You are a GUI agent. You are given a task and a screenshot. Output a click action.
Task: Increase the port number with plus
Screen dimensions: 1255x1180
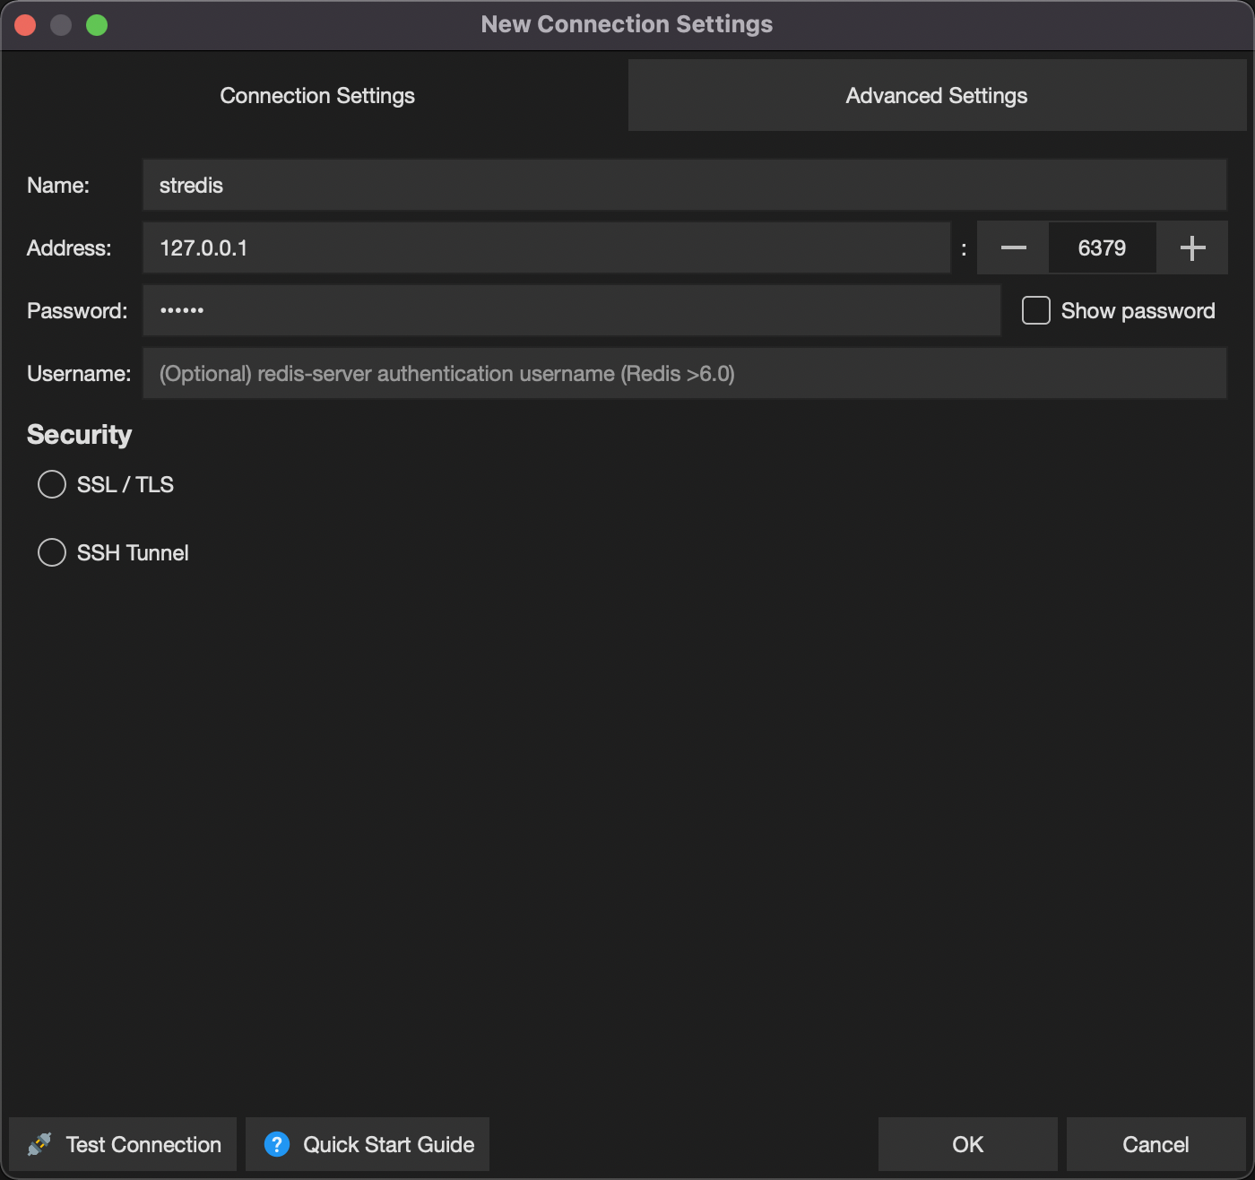pyautogui.click(x=1192, y=247)
